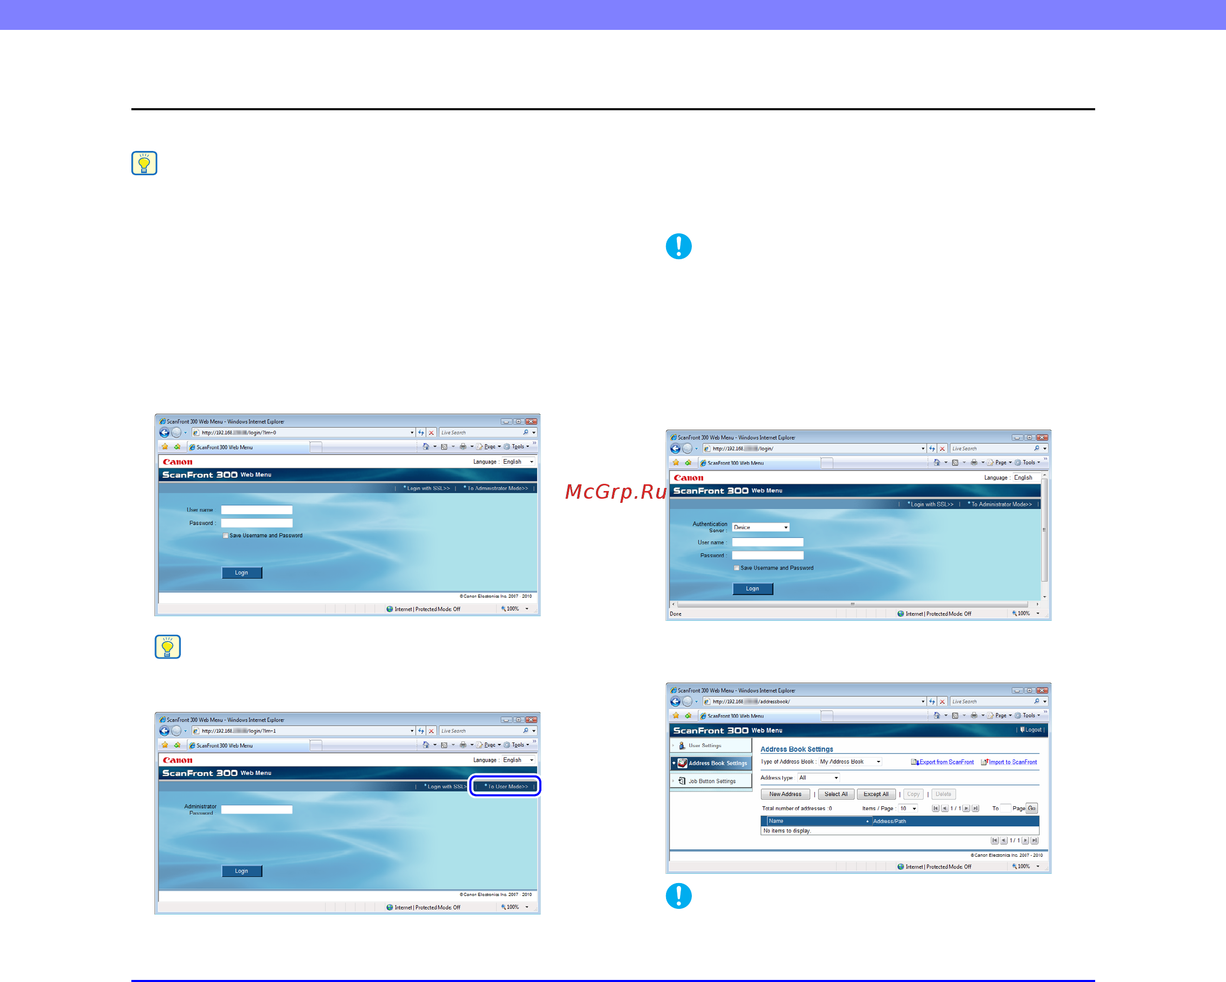Click To page number field beside Go
The image size is (1226, 982).
pos(1006,808)
